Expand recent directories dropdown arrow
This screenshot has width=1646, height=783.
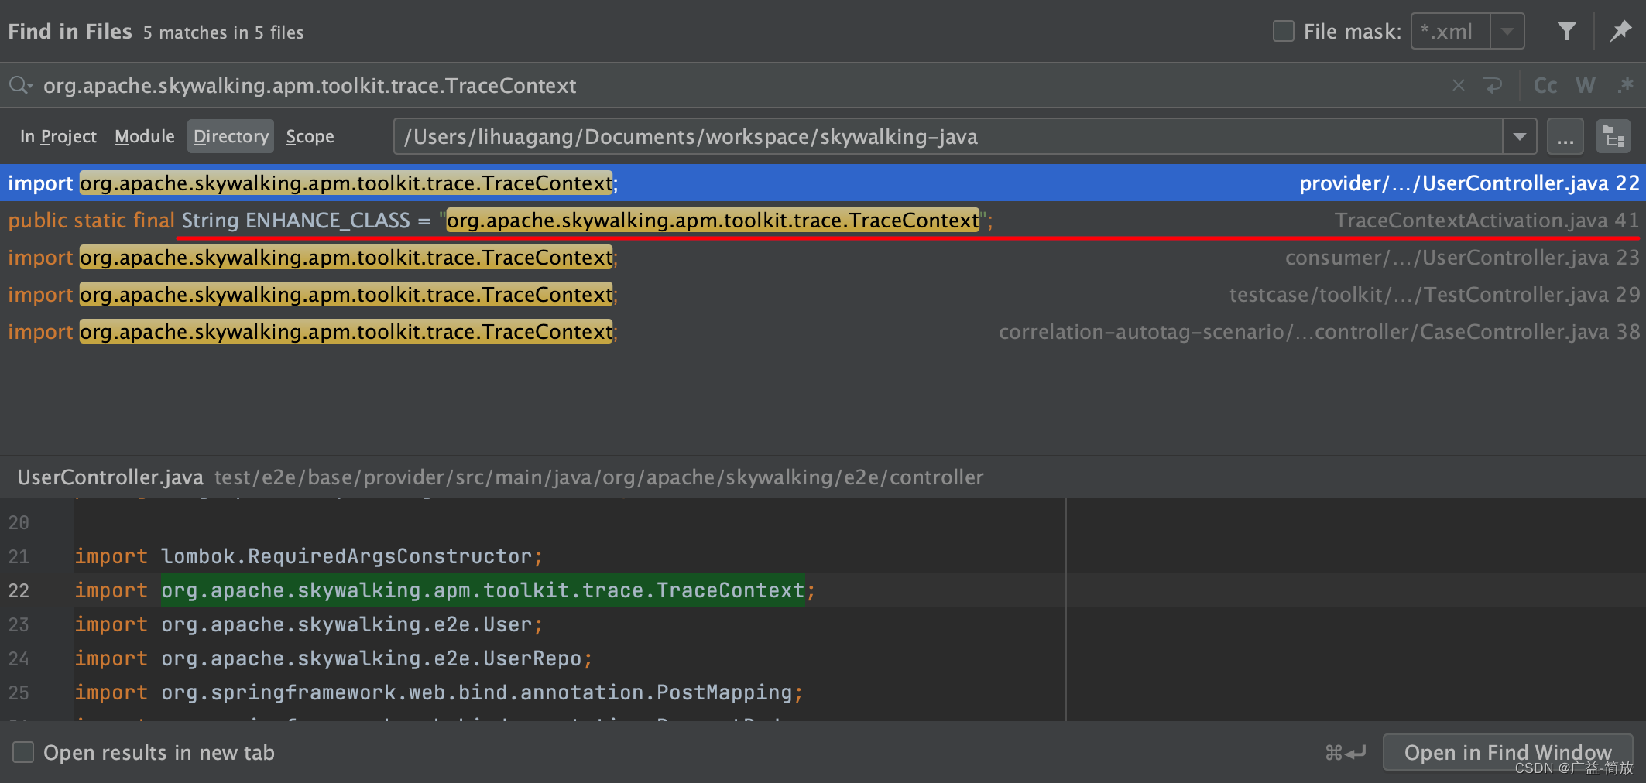[x=1519, y=137]
